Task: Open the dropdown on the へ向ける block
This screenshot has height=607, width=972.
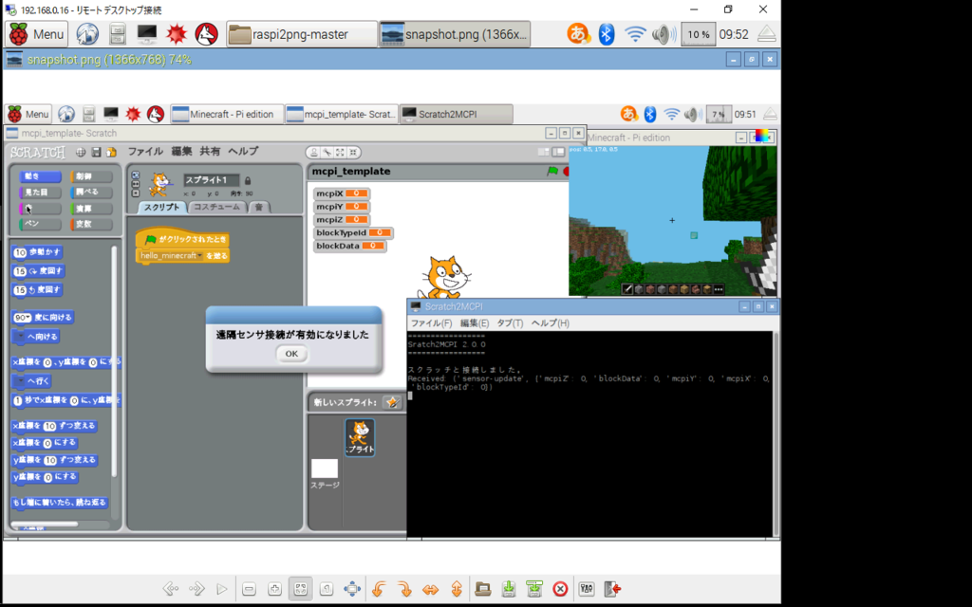Action: click(x=21, y=337)
